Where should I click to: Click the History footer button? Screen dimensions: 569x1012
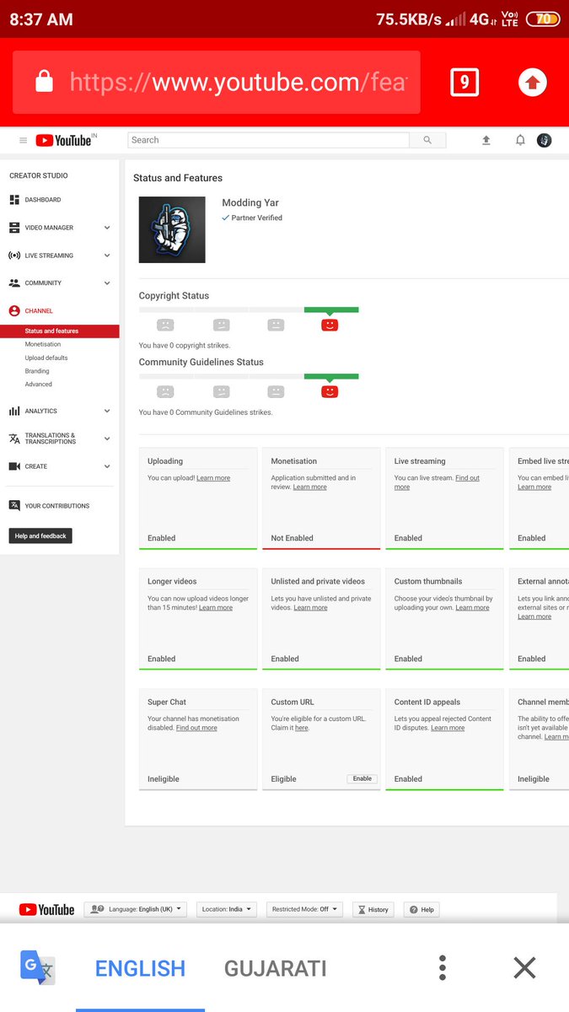pos(373,909)
